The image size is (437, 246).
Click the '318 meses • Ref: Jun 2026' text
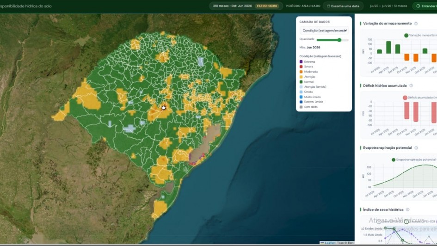pyautogui.click(x=232, y=6)
